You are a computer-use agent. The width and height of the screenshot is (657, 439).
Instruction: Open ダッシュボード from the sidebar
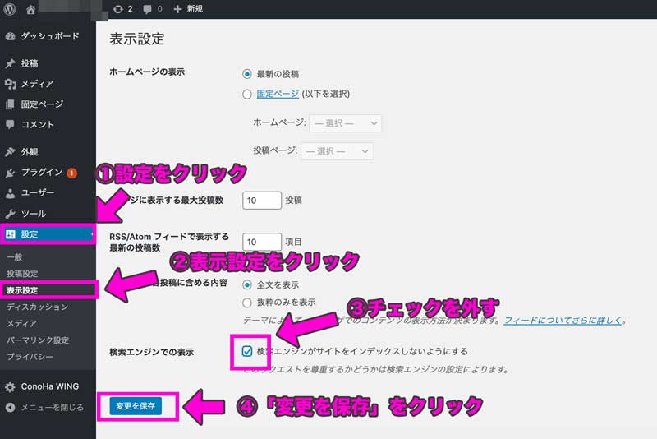pyautogui.click(x=10, y=37)
